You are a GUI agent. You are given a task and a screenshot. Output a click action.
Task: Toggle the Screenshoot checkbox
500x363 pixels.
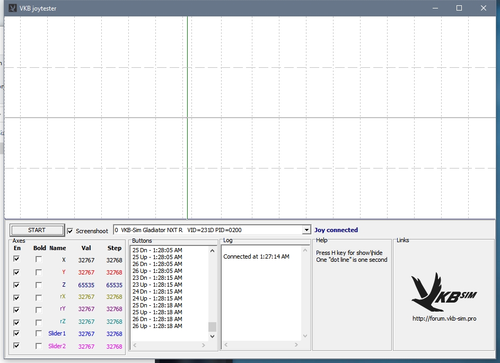(x=71, y=231)
